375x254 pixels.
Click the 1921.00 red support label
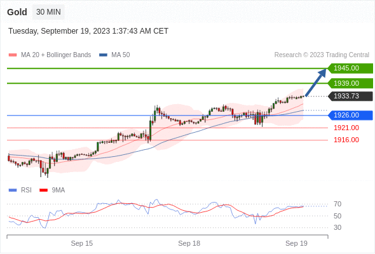pyautogui.click(x=346, y=128)
